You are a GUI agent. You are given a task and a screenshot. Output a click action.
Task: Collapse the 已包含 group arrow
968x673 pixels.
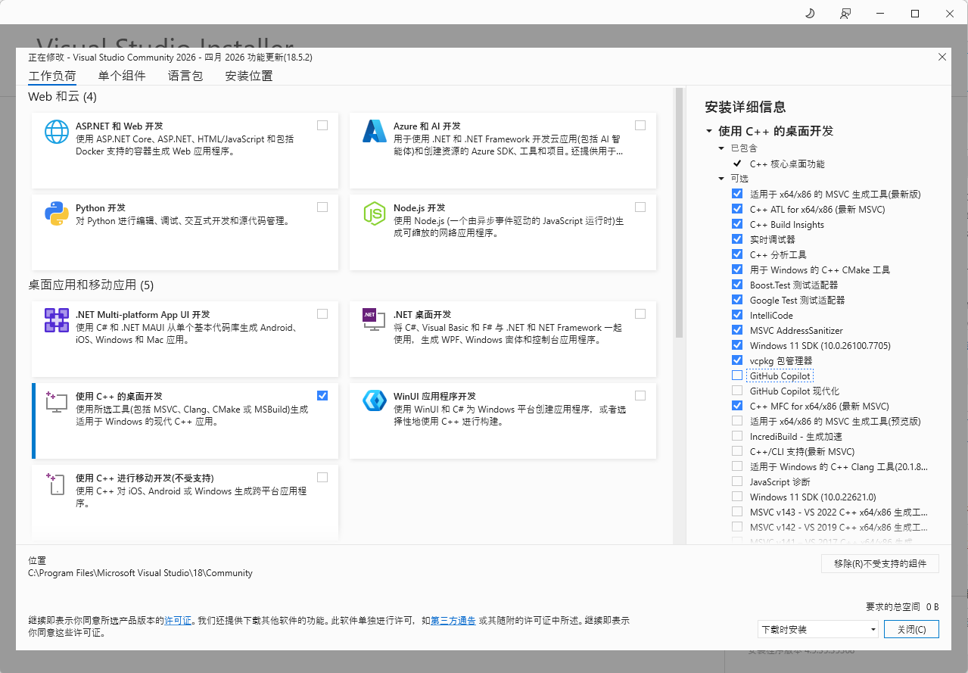pos(721,148)
